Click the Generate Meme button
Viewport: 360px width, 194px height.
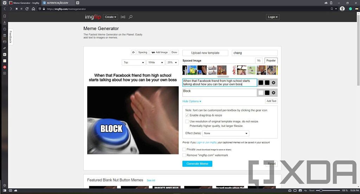click(197, 164)
